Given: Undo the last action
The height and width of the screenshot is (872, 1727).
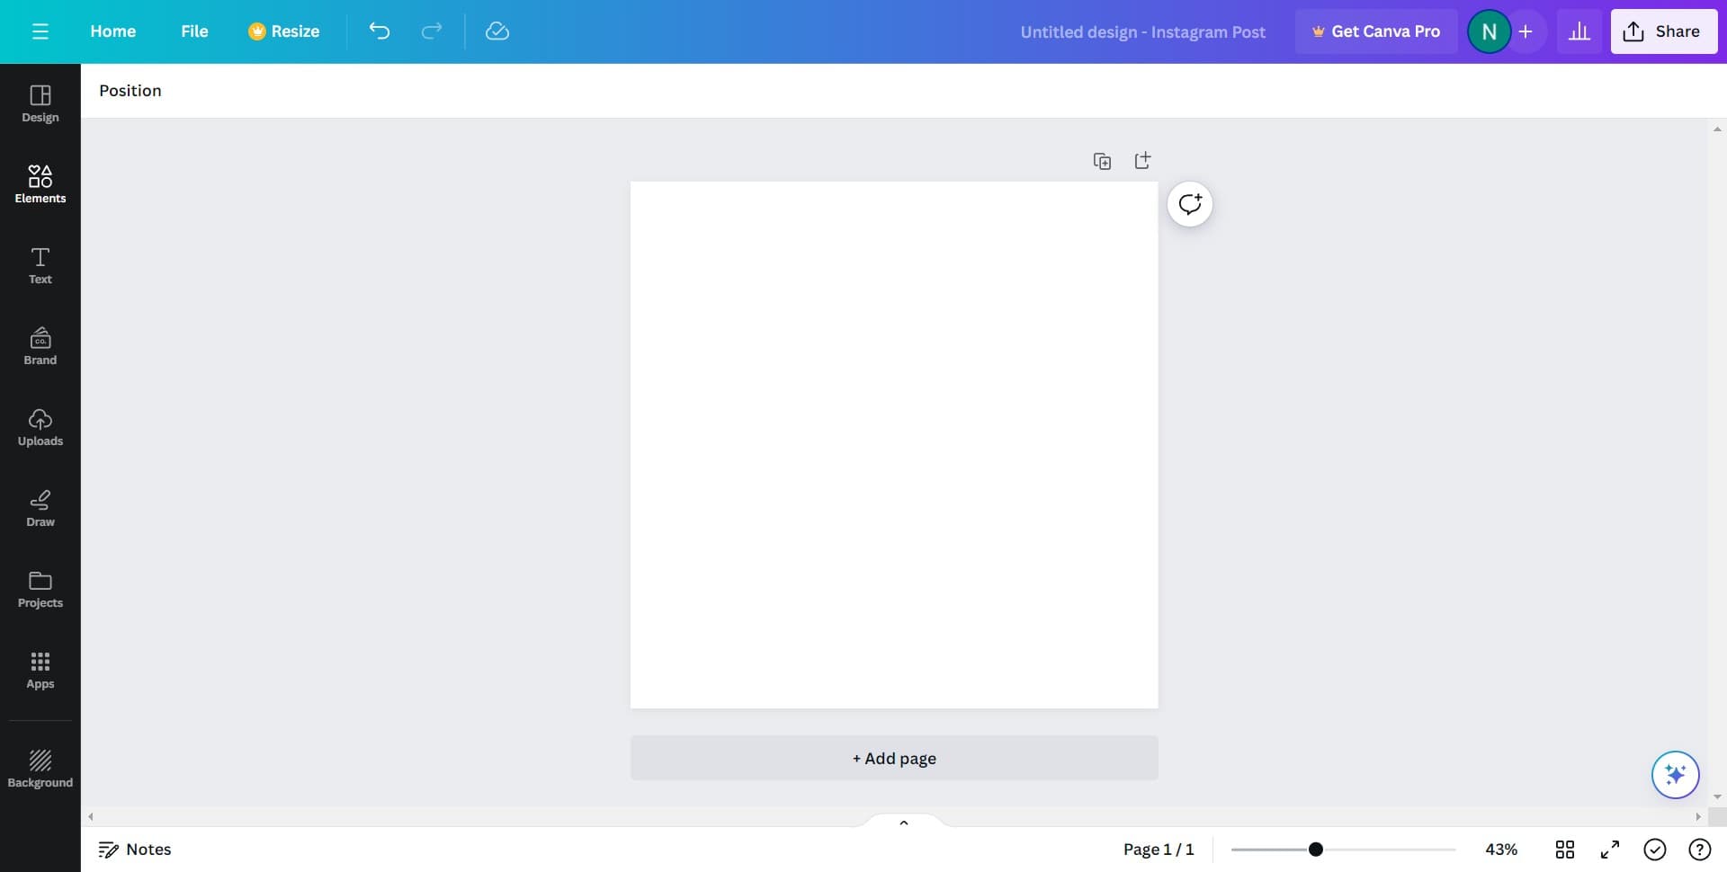Looking at the screenshot, I should [379, 31].
